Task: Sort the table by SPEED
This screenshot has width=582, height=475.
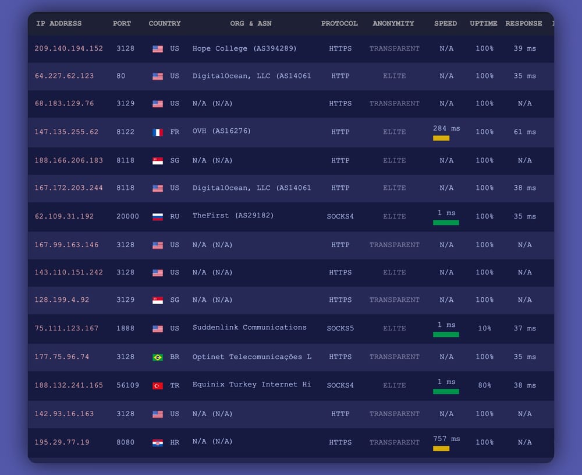Action: coord(445,23)
